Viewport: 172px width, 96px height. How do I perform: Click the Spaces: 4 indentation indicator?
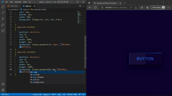click(x=46, y=94)
